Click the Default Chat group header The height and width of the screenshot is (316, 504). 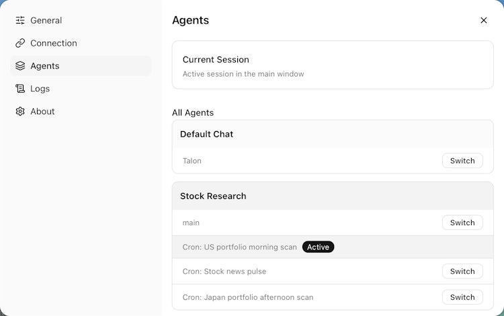coord(333,134)
